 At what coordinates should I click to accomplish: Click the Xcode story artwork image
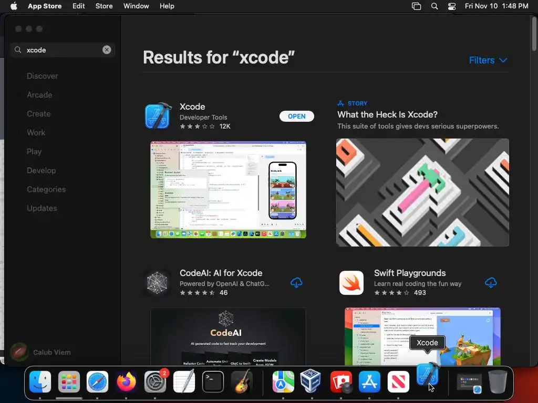(x=422, y=192)
